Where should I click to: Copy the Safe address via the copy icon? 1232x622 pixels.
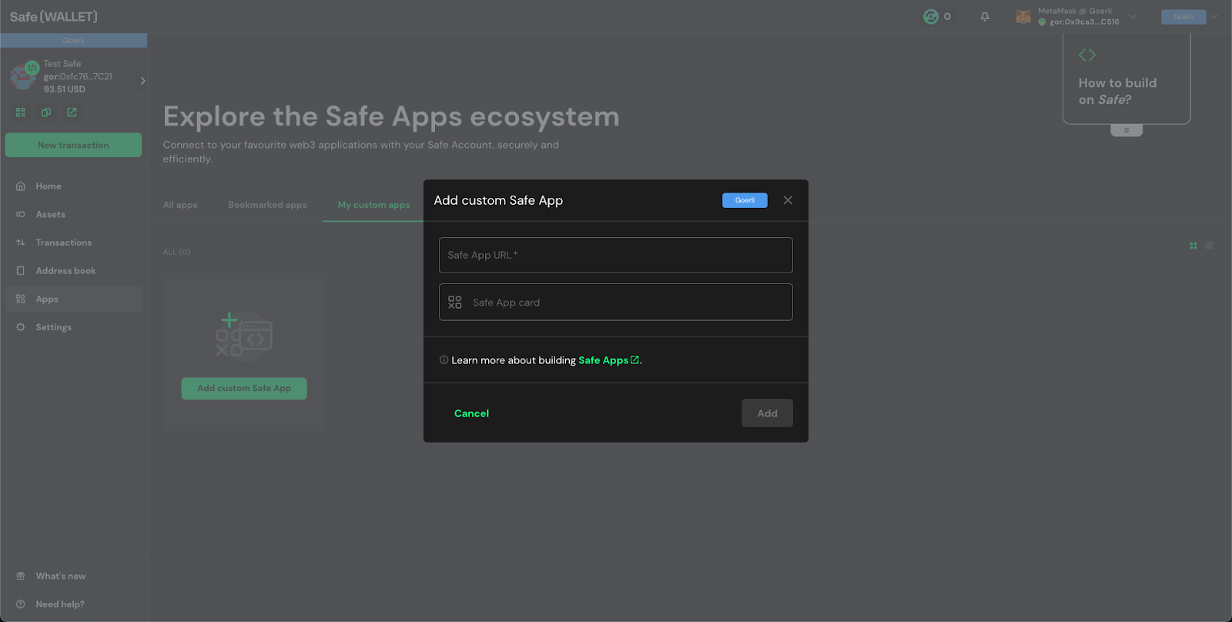[46, 112]
